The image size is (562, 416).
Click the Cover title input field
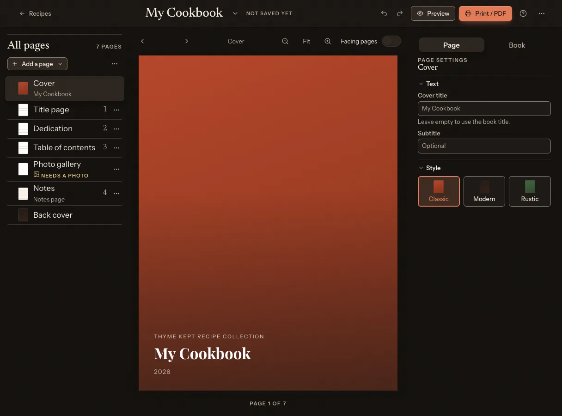point(484,108)
